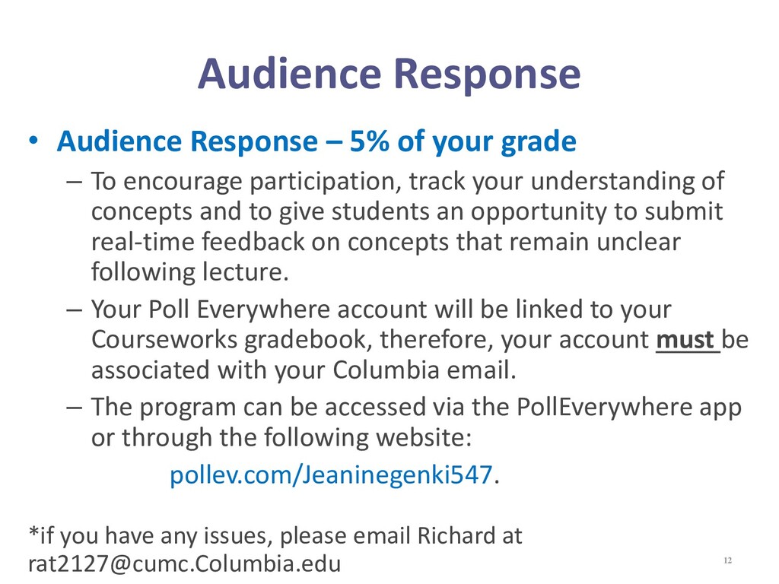Screen dimensions: 779x584
Task: Click the rat2127@cumc.Columbia.edu email address
Action: 185,563
